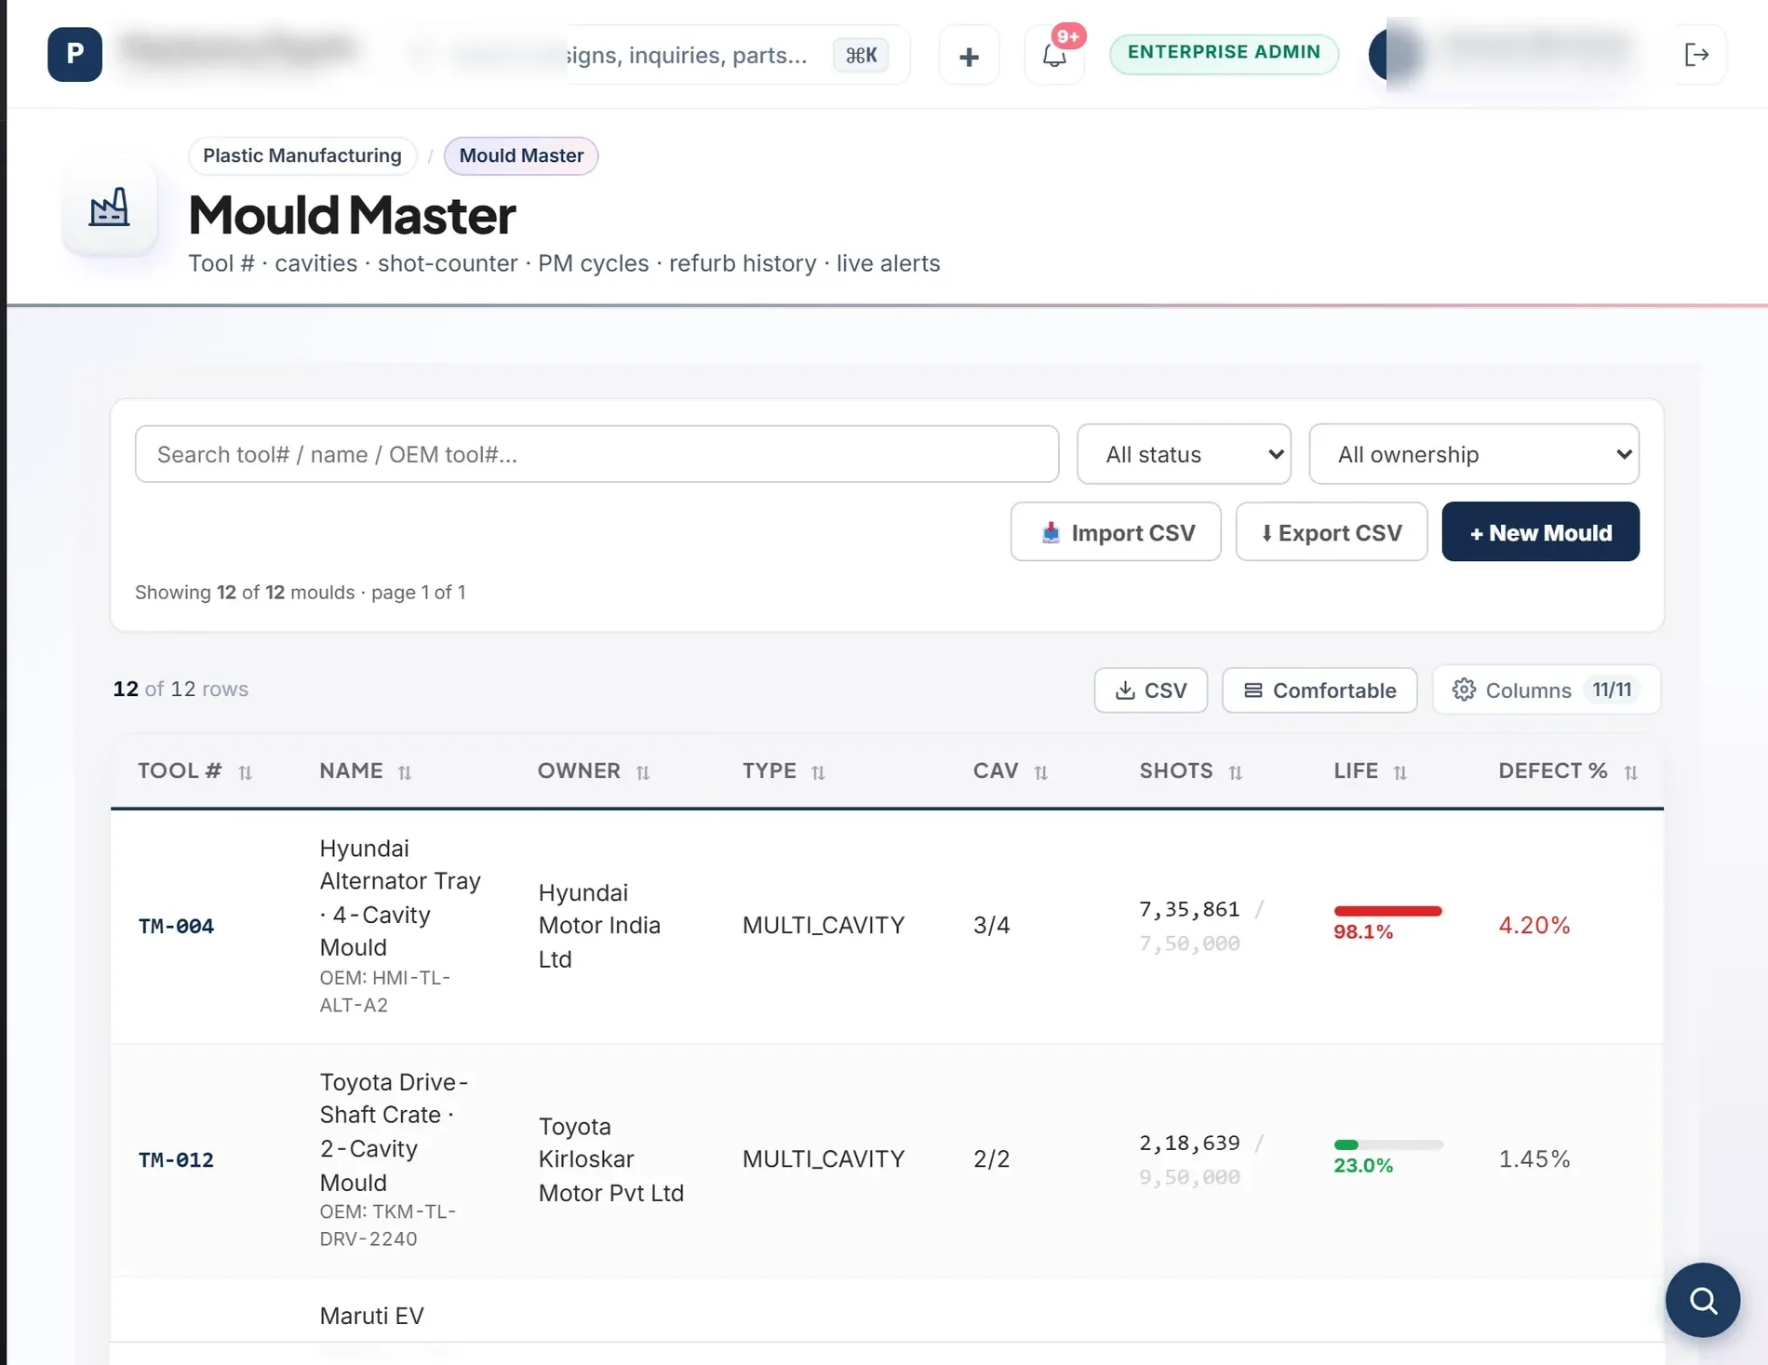Open the All ownership dropdown
Viewport: 1768px width, 1365px height.
point(1474,454)
